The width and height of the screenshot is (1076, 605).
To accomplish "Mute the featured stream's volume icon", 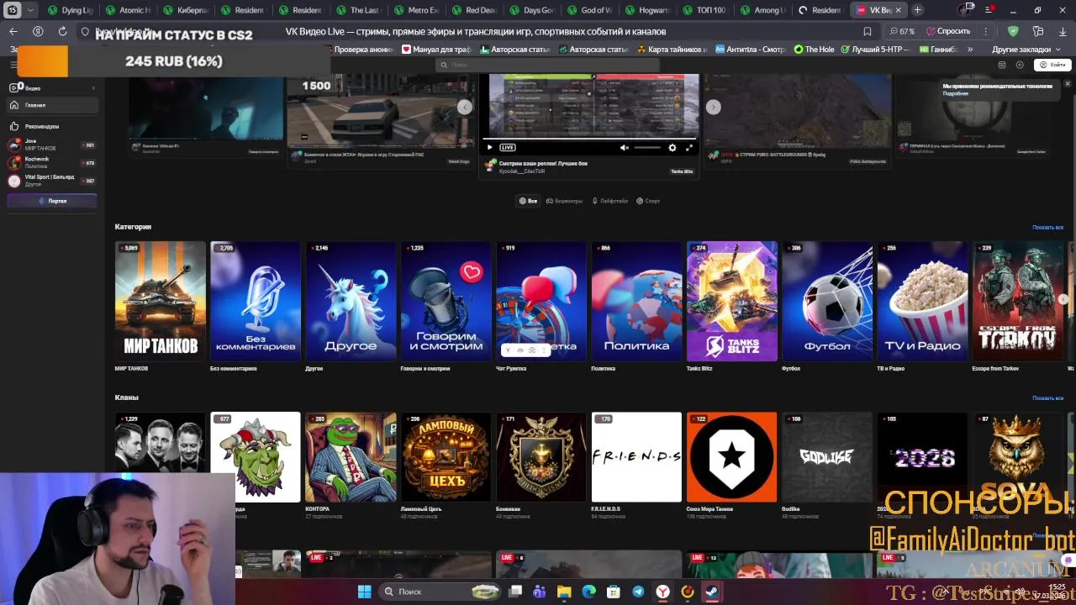I will coord(624,148).
